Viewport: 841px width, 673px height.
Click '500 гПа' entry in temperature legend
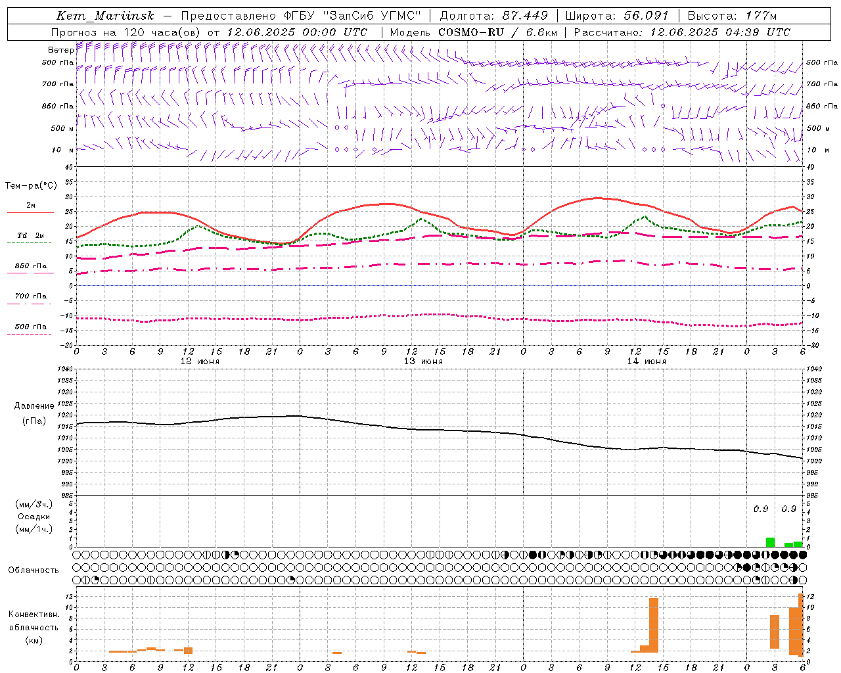(31, 327)
